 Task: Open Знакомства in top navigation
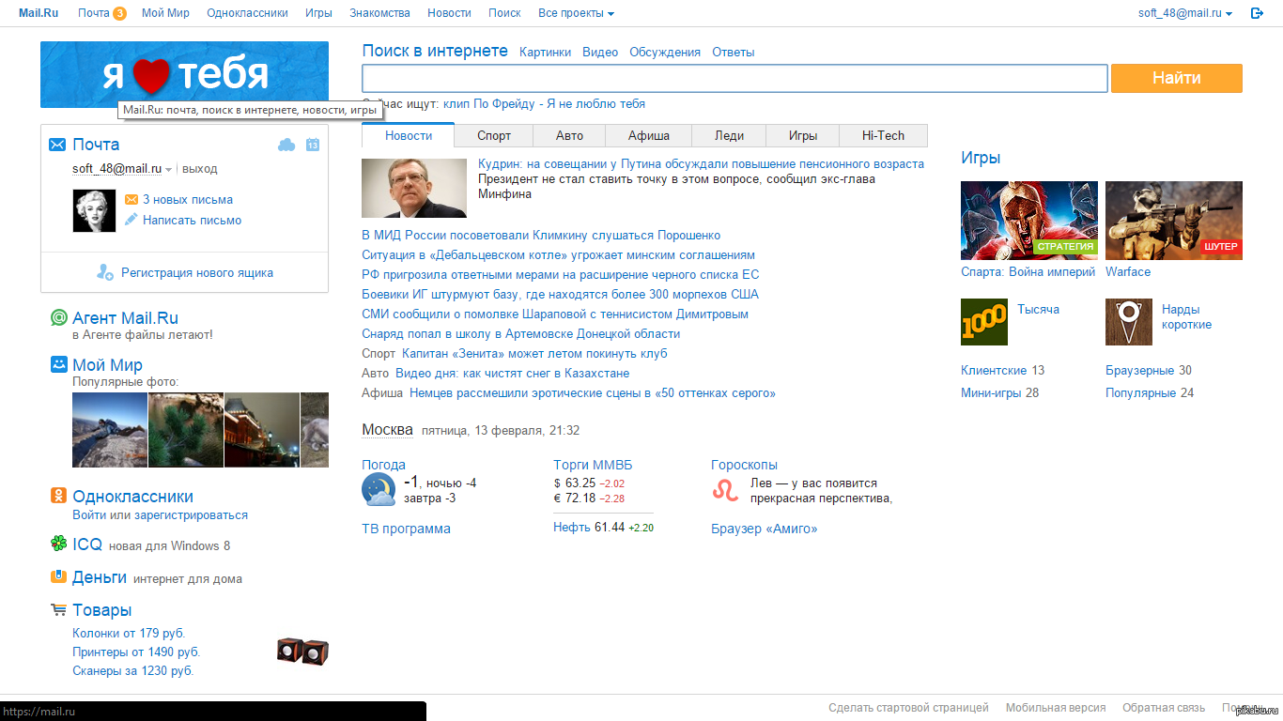coord(379,13)
